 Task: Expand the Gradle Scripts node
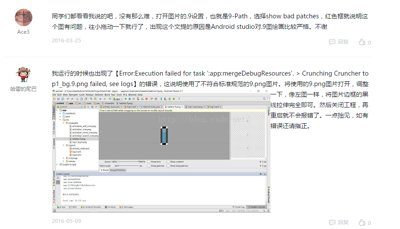(57, 164)
